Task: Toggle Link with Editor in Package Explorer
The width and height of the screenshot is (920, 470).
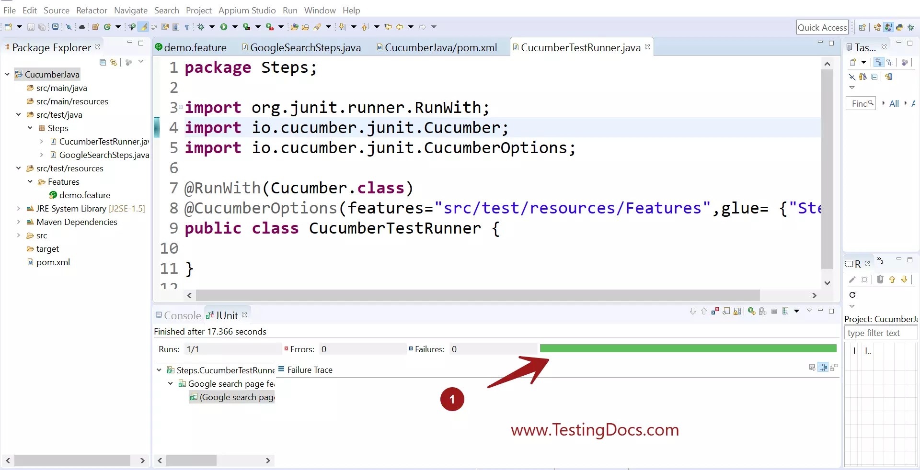Action: click(x=114, y=62)
